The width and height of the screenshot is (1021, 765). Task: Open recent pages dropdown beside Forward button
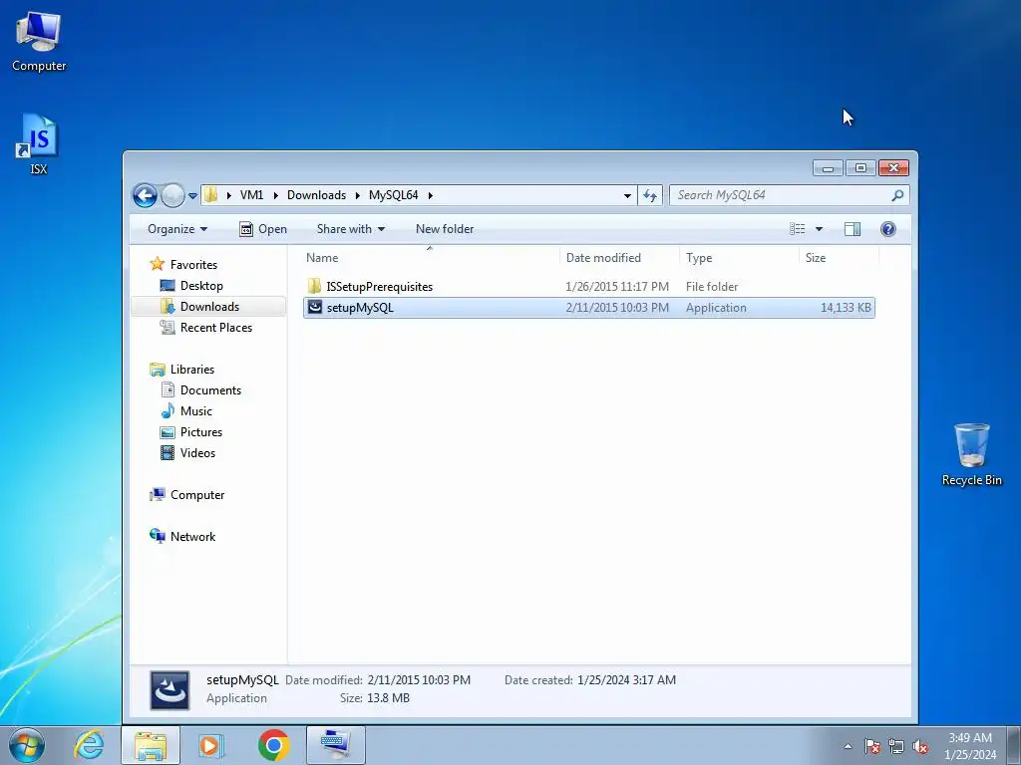pyautogui.click(x=192, y=195)
